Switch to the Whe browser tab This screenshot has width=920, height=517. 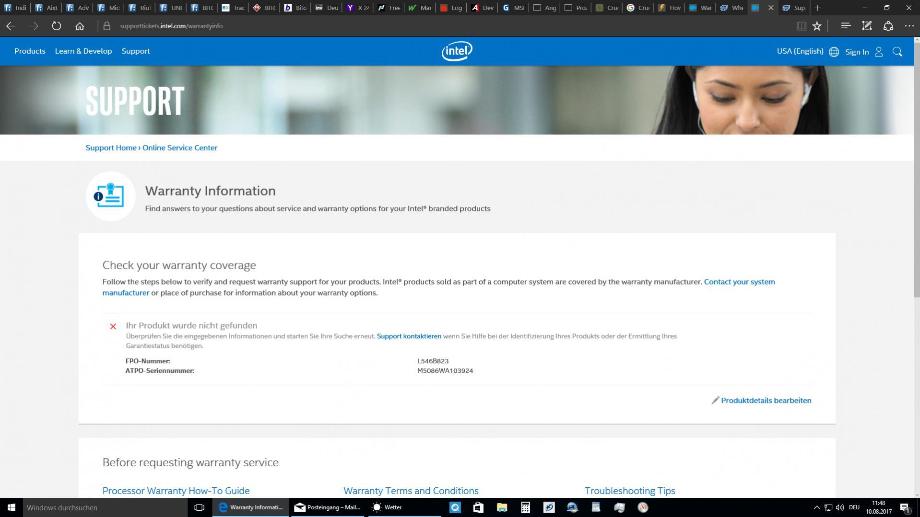(x=731, y=8)
